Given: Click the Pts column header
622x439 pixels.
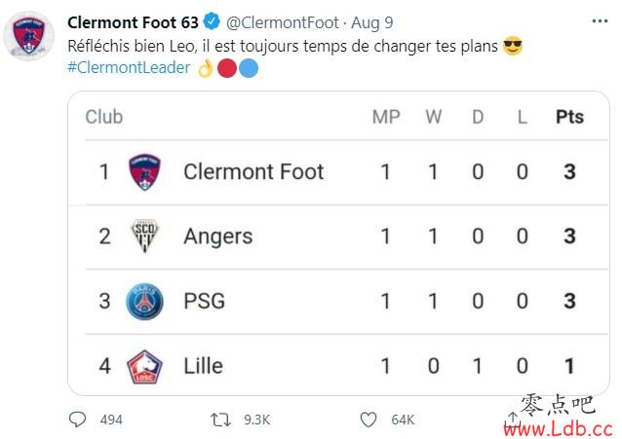Looking at the screenshot, I should click(569, 117).
